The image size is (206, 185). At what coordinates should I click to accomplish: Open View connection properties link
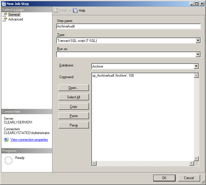[29, 140]
